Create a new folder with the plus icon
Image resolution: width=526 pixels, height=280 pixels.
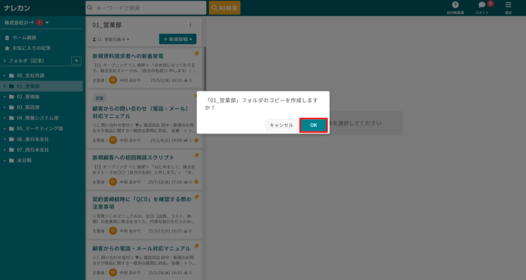click(x=76, y=60)
